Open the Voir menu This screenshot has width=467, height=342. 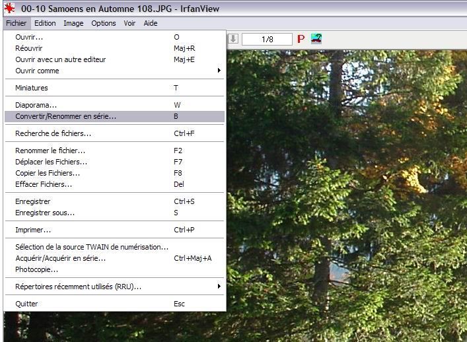[129, 23]
